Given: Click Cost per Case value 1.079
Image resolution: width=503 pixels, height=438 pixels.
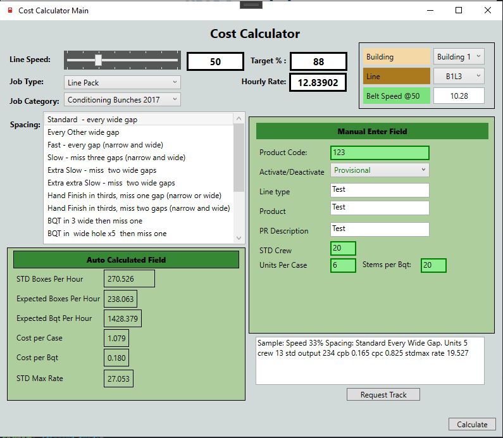Looking at the screenshot, I should pos(116,338).
